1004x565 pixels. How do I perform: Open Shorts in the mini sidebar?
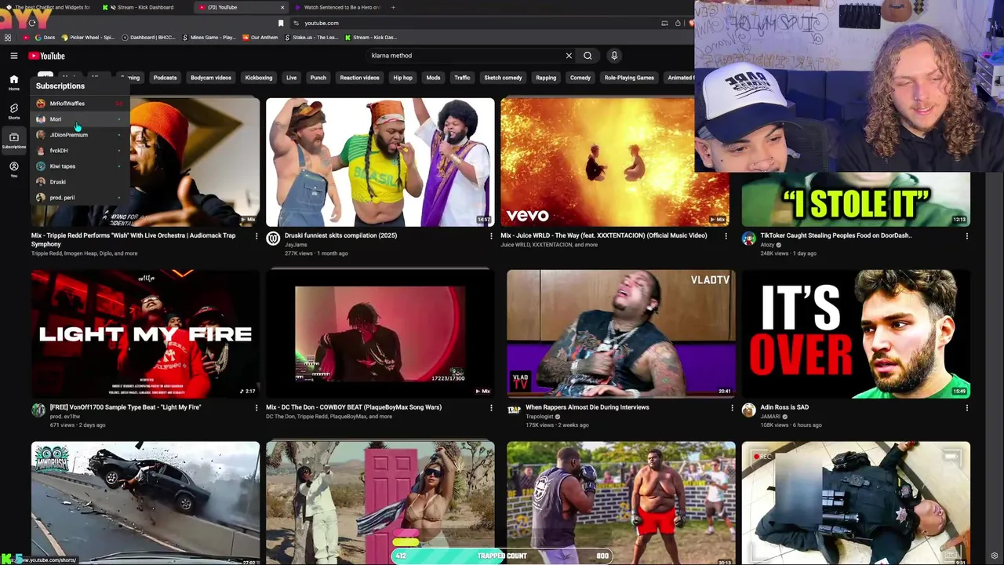click(x=13, y=111)
